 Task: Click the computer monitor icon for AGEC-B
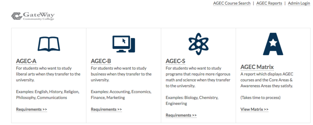124,44
